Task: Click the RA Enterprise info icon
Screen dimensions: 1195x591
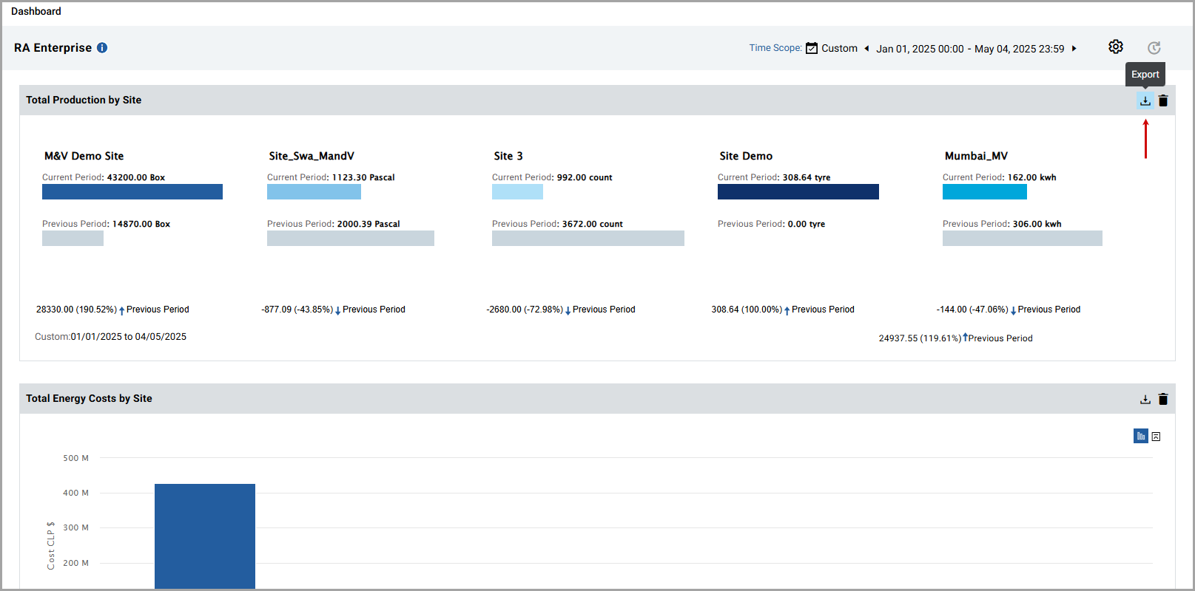Action: 102,48
